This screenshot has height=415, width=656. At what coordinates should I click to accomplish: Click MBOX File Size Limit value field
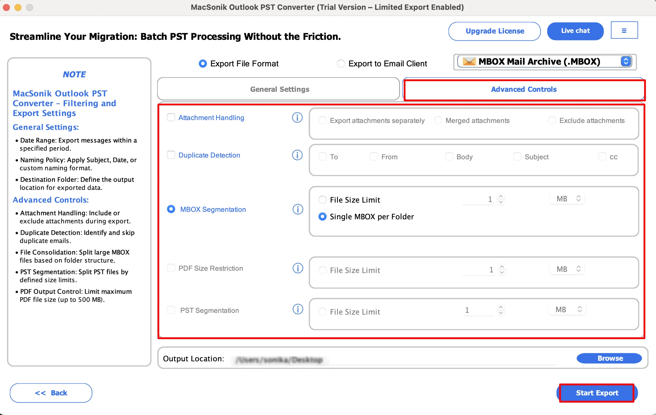click(479, 199)
